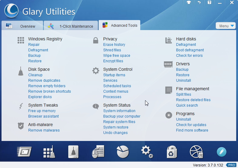Open the Menu dropdown
Image resolution: width=238 pixels, height=168 pixels.
pyautogui.click(x=226, y=26)
